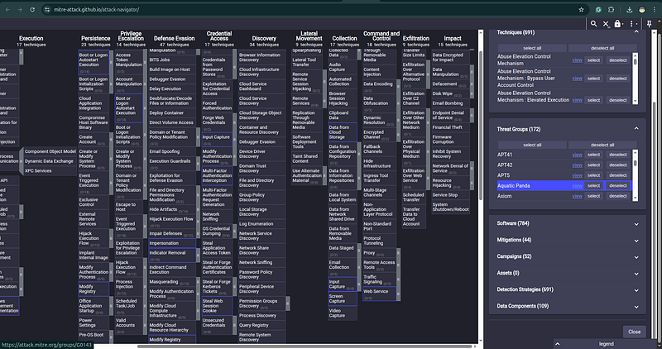Open the lock multi-select dropdown
Viewport: 662px width, 349px height.
point(618,24)
